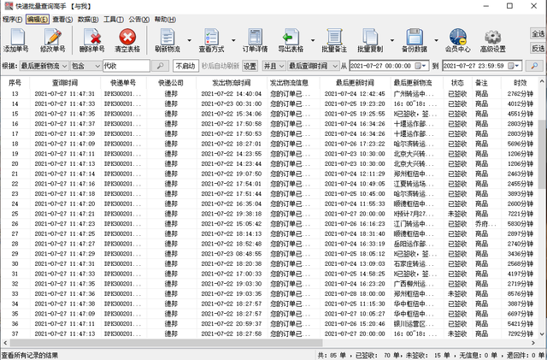Image resolution: width=547 pixels, height=360 pixels.
Task: Click the 设置 auto-refresh button
Action: (250, 66)
